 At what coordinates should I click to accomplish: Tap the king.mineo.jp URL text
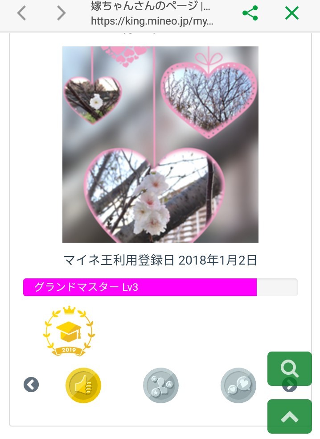point(152,21)
